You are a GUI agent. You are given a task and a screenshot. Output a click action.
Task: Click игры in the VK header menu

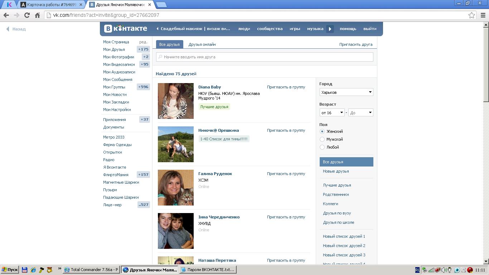pos(295,29)
